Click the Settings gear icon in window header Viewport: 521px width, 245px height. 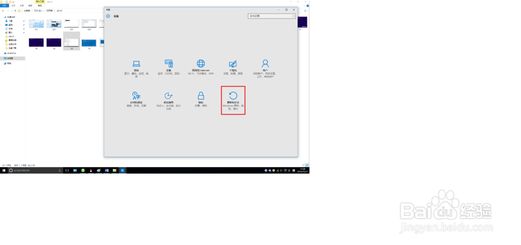(108, 16)
